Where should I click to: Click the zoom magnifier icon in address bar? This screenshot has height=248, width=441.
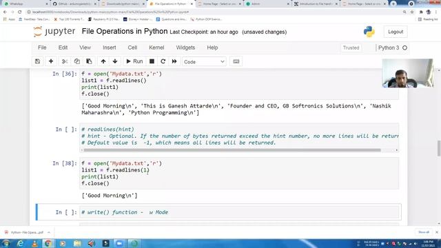(404, 12)
